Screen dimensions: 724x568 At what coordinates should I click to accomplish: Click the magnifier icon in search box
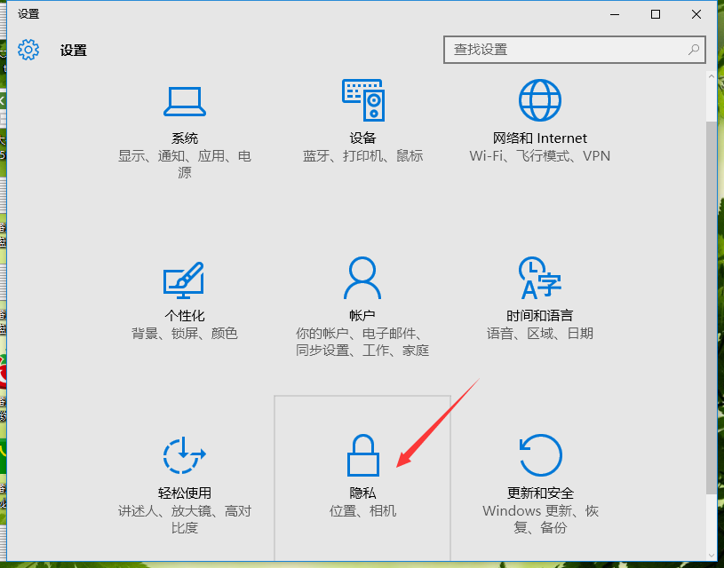[694, 50]
